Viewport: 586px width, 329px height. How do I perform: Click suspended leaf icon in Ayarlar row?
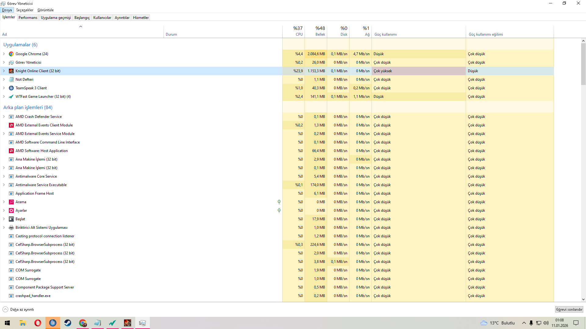click(x=279, y=210)
